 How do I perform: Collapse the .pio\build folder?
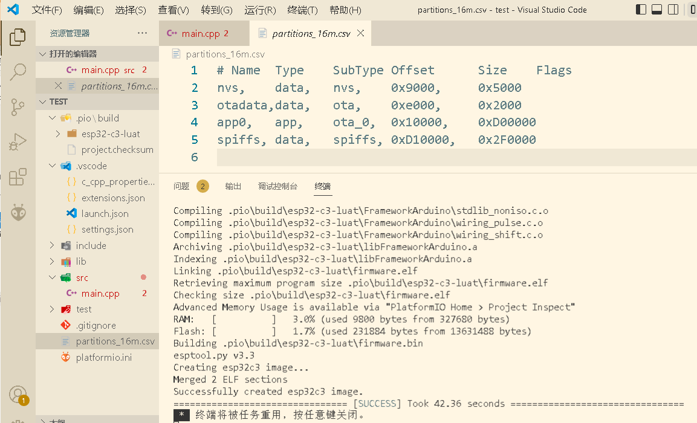97,118
